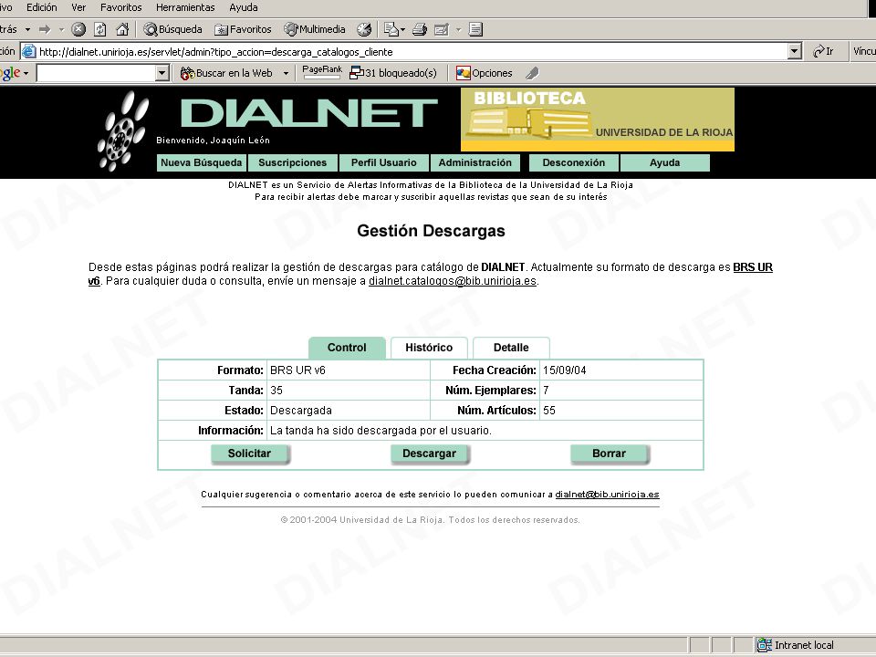Open Perfil Usuario in the Dialnet nav
Viewport: 876px width, 657px height.
point(384,162)
